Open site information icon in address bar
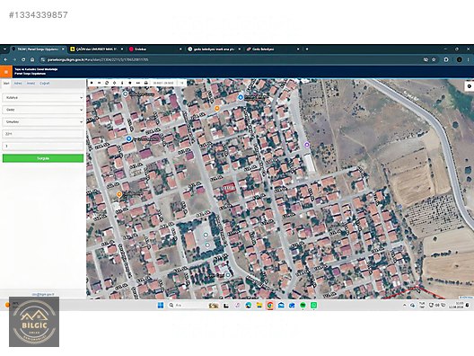This screenshot has width=474, height=356. pos(42,59)
